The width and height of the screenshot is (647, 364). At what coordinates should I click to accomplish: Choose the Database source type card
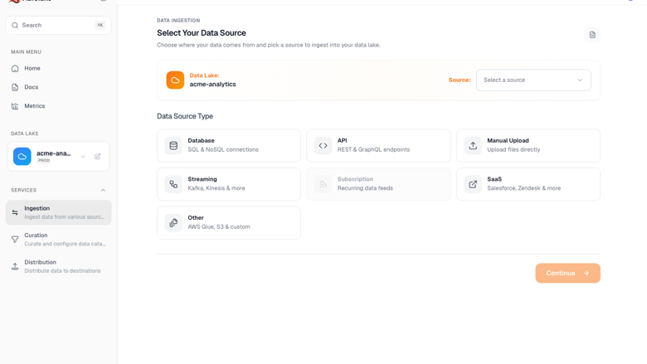229,146
